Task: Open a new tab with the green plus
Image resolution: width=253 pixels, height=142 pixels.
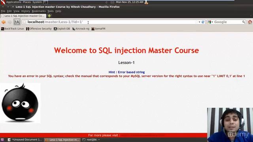Action: 49,16
